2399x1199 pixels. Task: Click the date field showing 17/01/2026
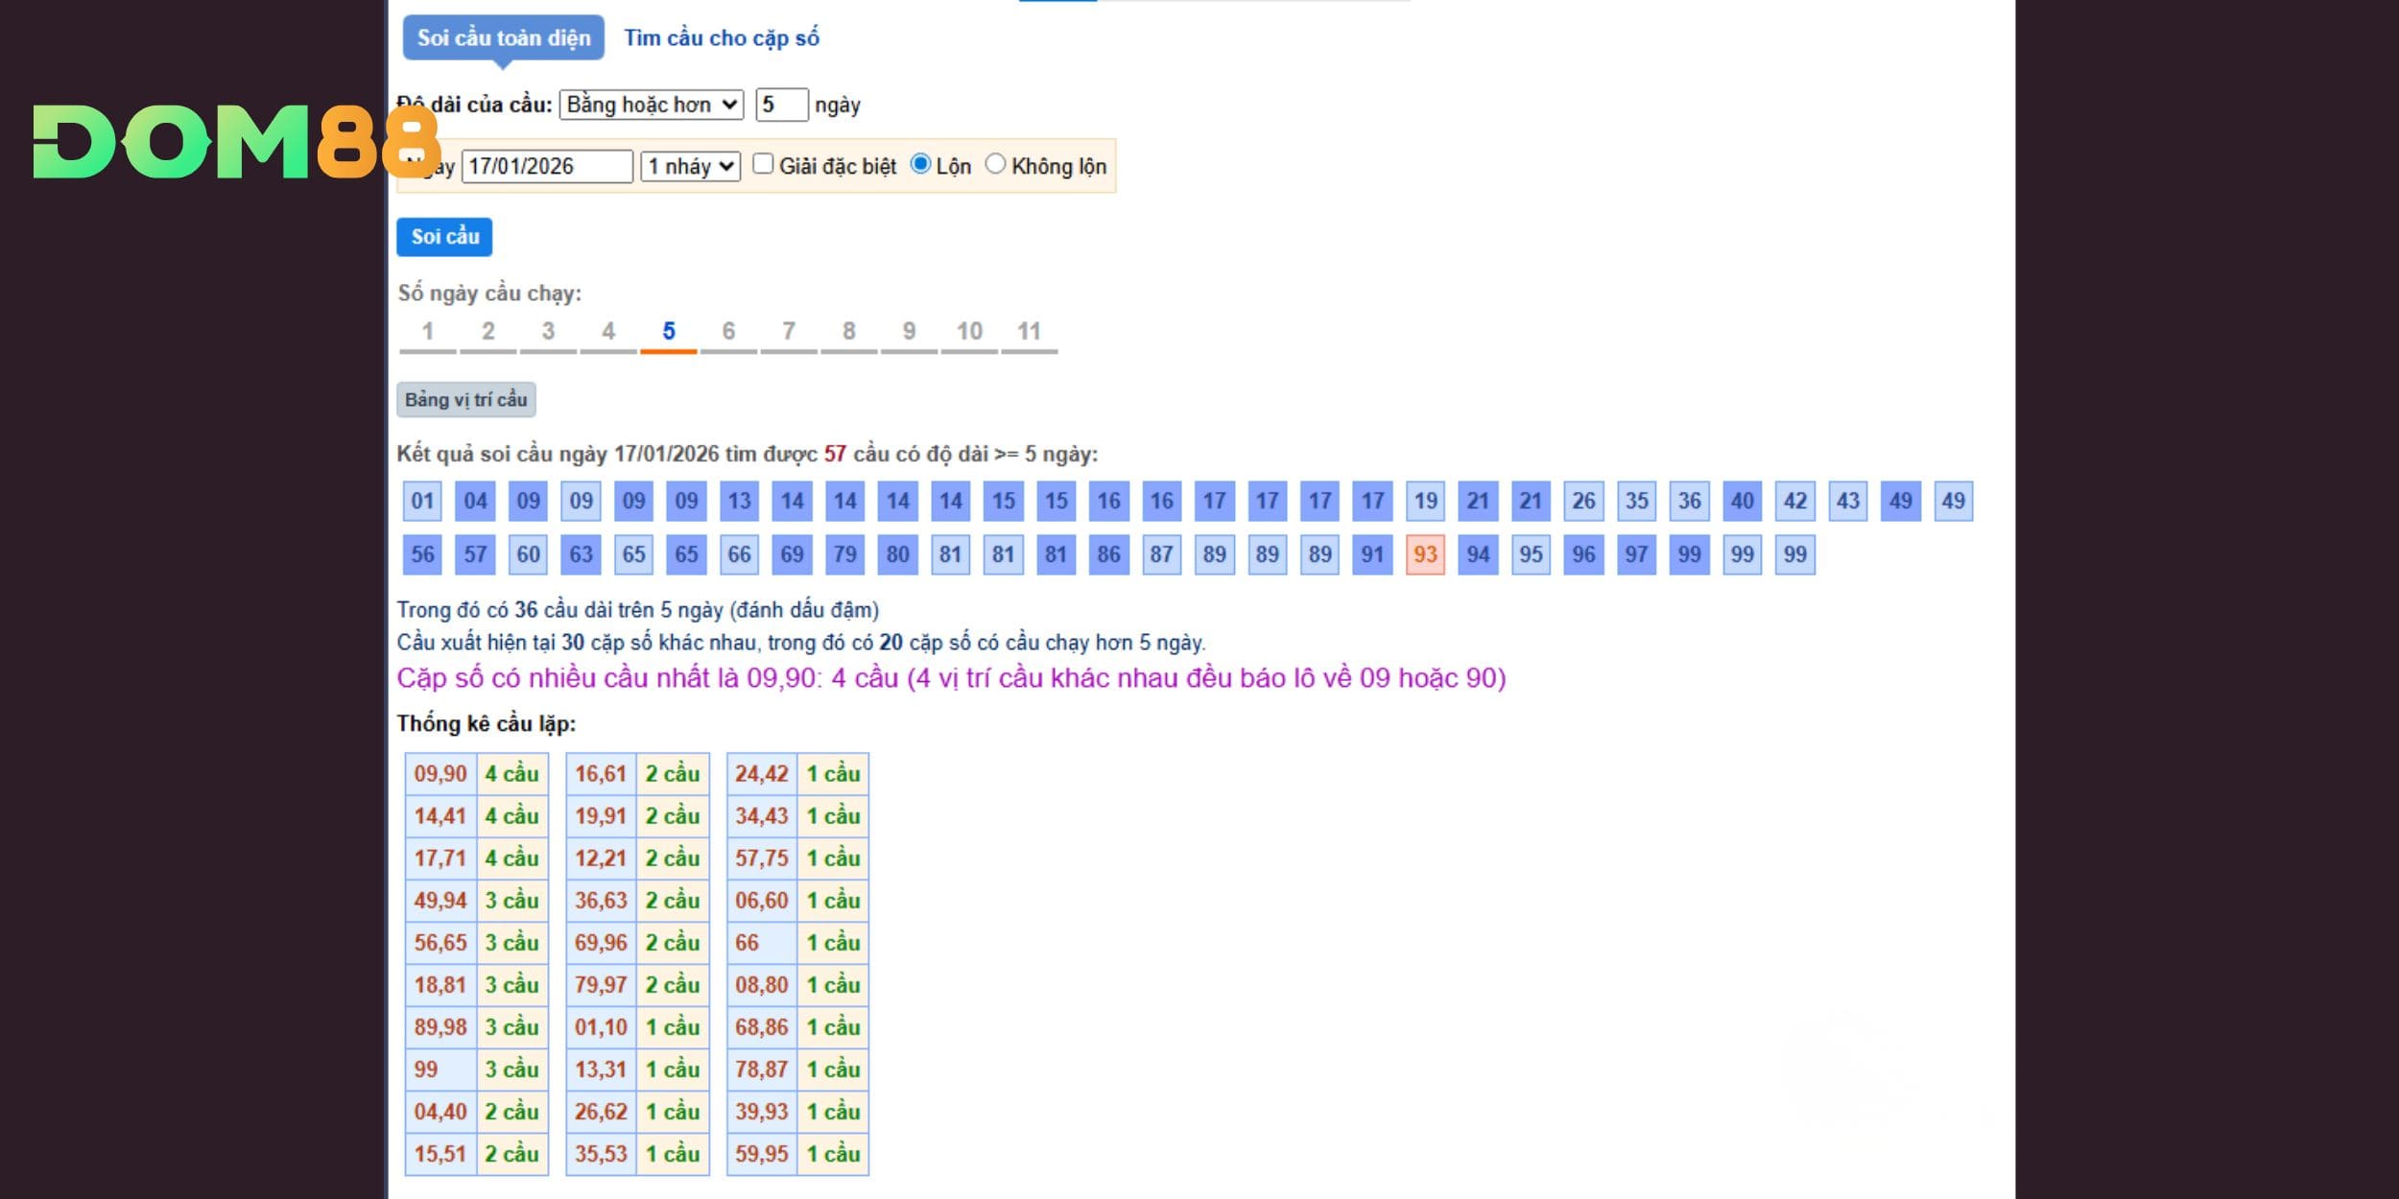click(x=547, y=166)
